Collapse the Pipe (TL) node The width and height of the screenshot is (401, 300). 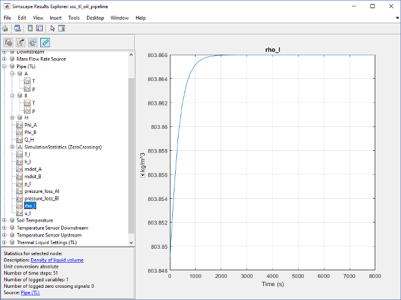click(x=4, y=66)
